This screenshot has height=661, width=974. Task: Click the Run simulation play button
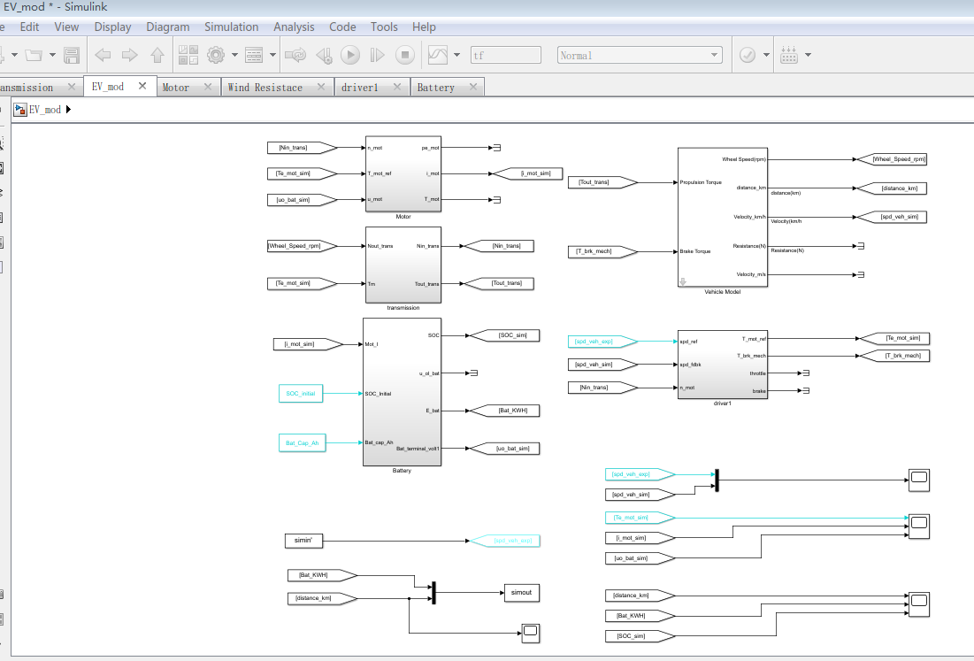pyautogui.click(x=350, y=55)
